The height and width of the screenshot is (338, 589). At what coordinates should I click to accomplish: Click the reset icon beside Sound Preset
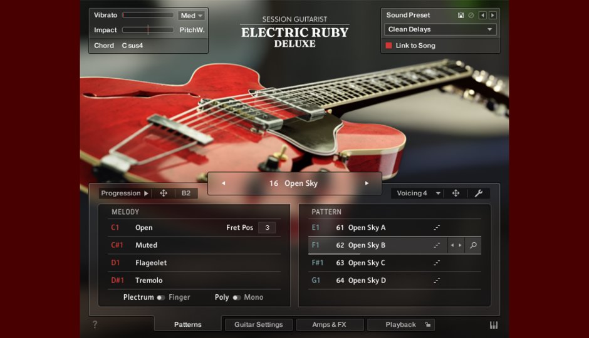(x=471, y=16)
